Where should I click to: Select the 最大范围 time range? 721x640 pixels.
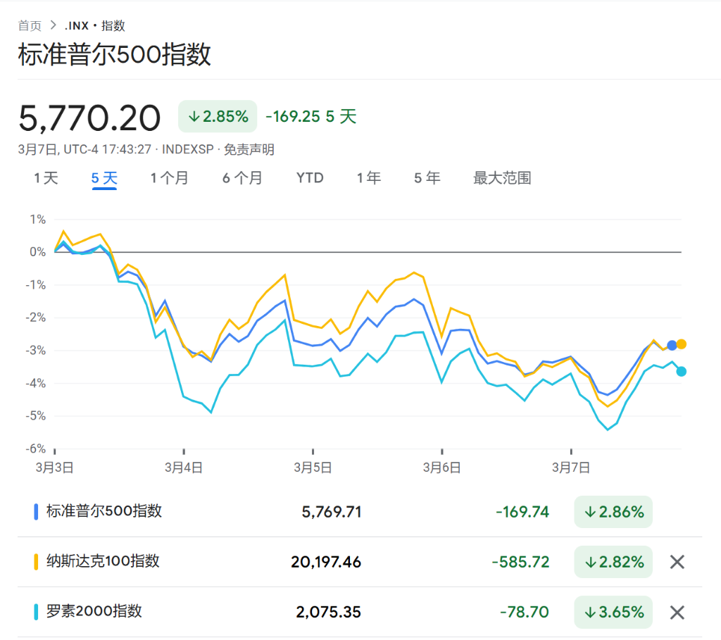click(x=502, y=178)
